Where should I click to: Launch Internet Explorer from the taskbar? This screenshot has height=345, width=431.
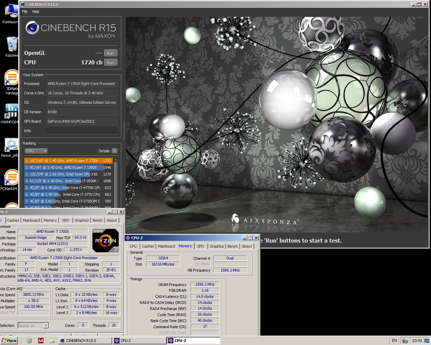(29, 341)
